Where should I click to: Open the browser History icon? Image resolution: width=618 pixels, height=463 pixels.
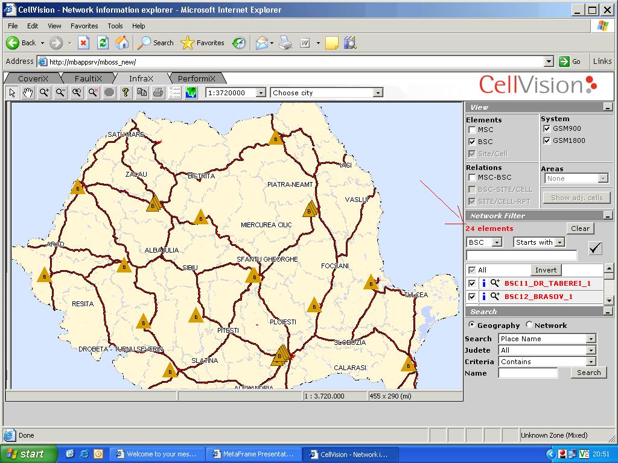point(239,43)
